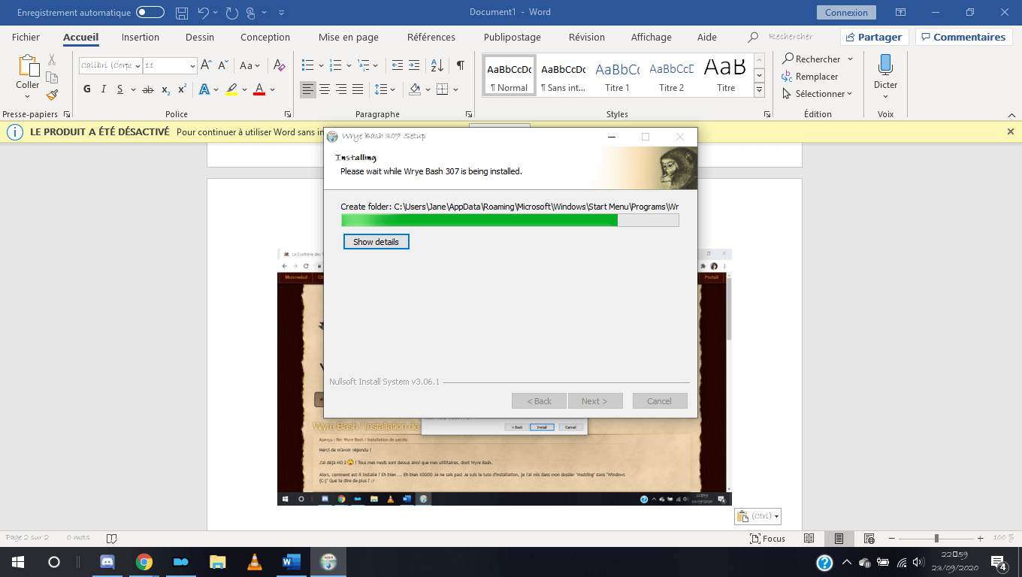Open Discord from taskbar
The image size is (1022, 577).
(x=107, y=562)
